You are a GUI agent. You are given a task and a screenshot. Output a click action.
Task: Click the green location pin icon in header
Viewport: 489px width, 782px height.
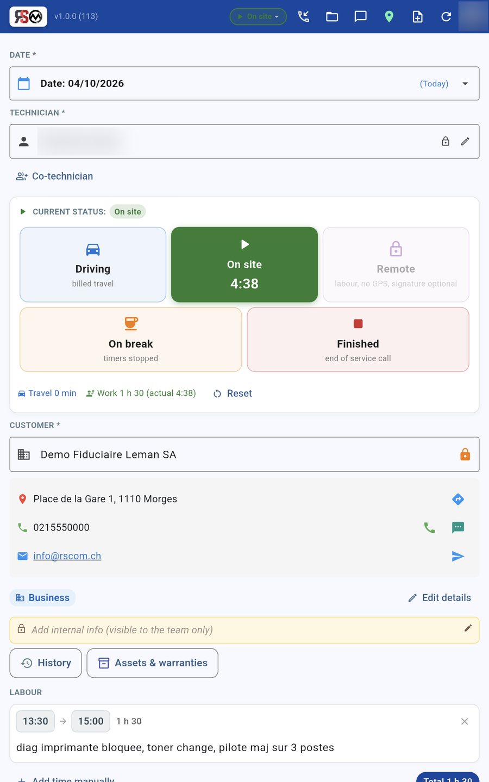click(x=389, y=17)
